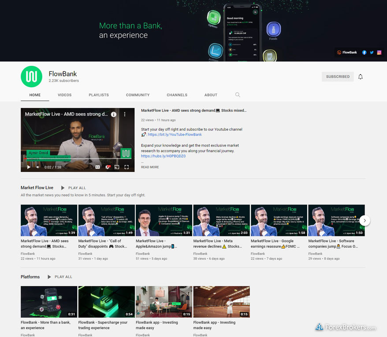
Task: Open the 0:15 living-room app video thumbnail
Action: [x=164, y=302]
